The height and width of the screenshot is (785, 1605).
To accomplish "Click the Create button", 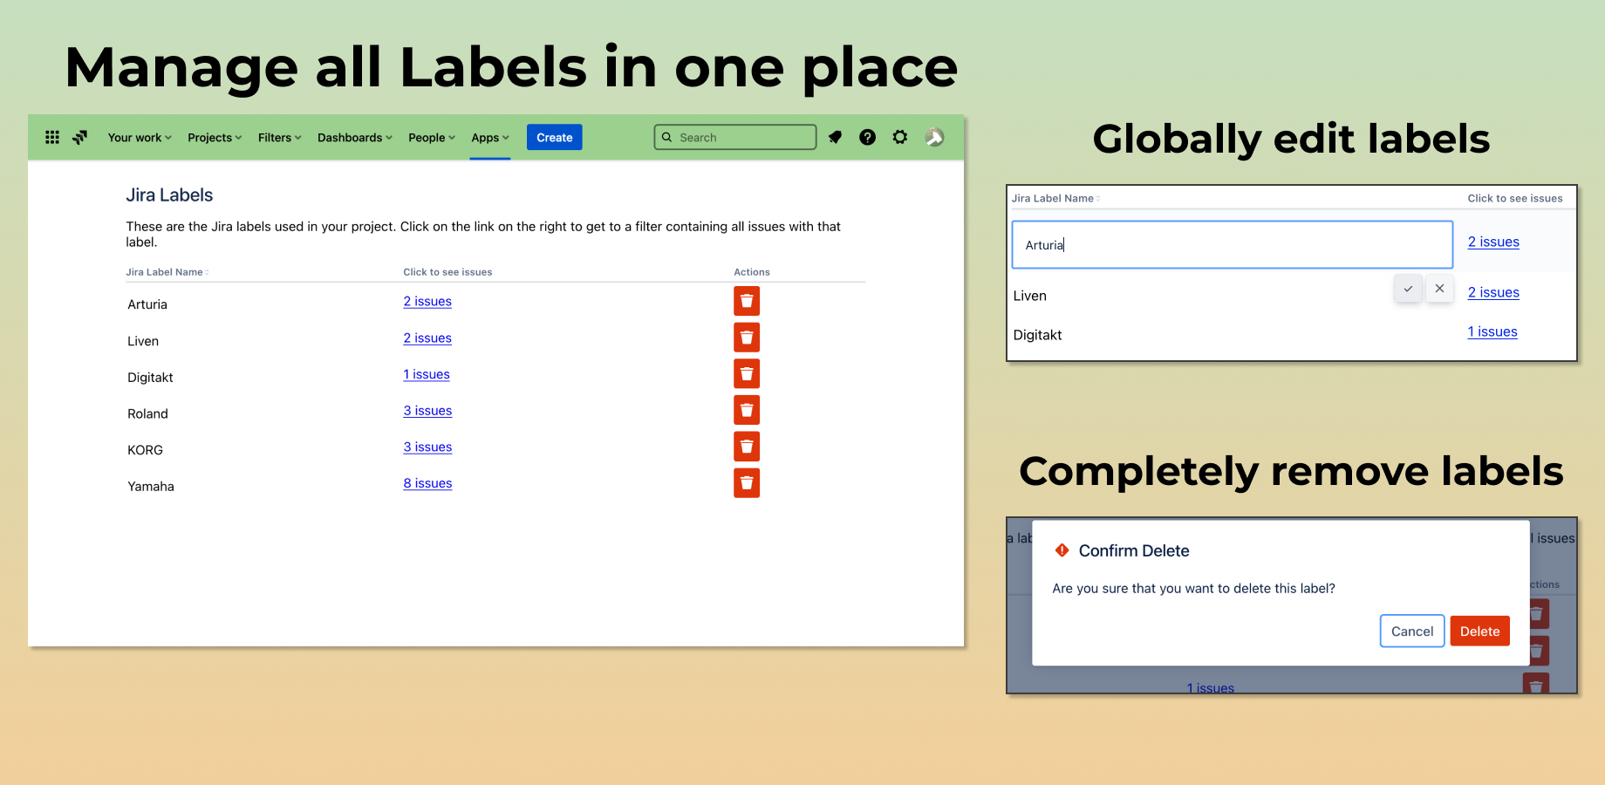I will pos(555,138).
